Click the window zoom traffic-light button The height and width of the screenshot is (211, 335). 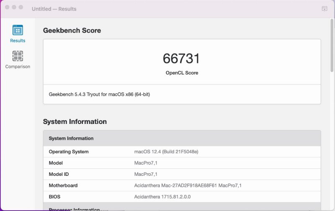pos(21,7)
